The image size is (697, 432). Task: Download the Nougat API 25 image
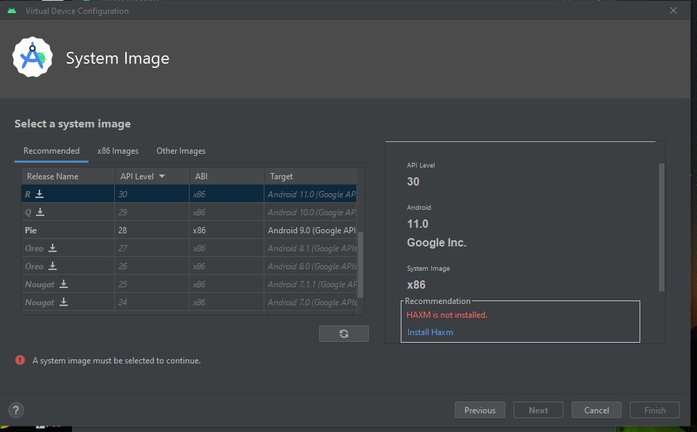[64, 285]
